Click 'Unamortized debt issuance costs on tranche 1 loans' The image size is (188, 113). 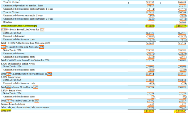pyautogui.click(x=28, y=9)
